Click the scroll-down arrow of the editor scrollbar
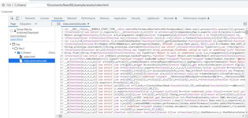248x118 pixels. point(247,112)
